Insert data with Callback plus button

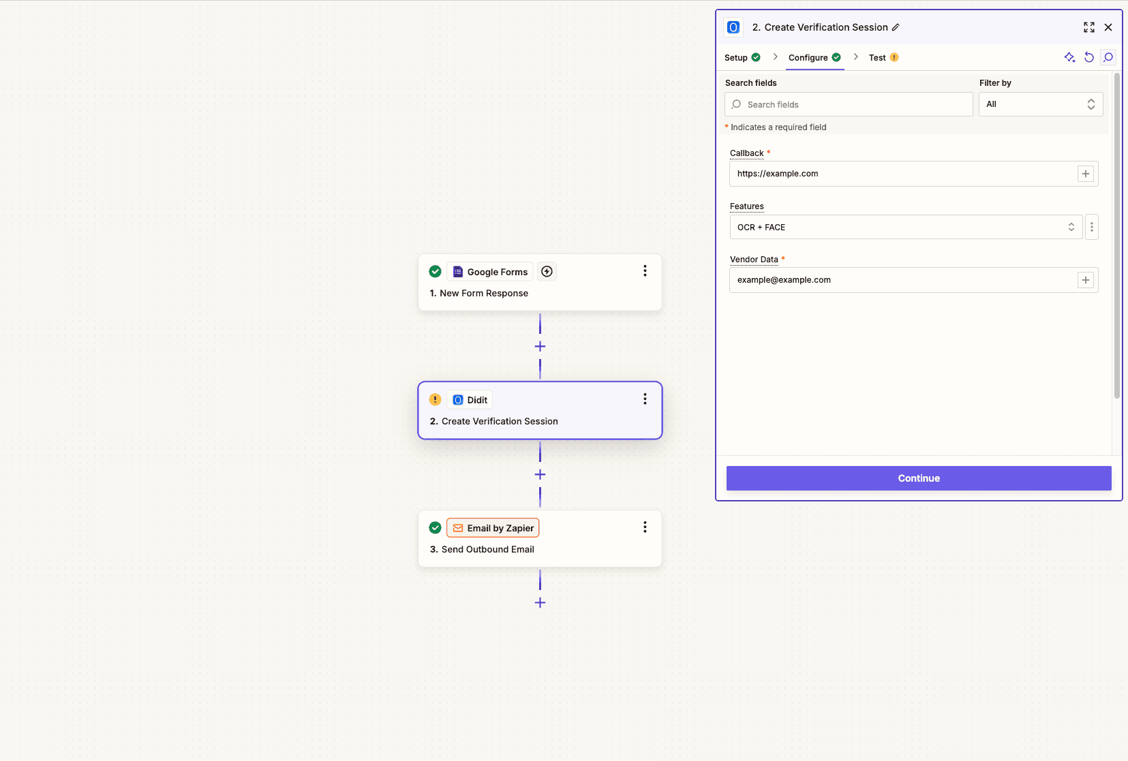click(x=1086, y=174)
